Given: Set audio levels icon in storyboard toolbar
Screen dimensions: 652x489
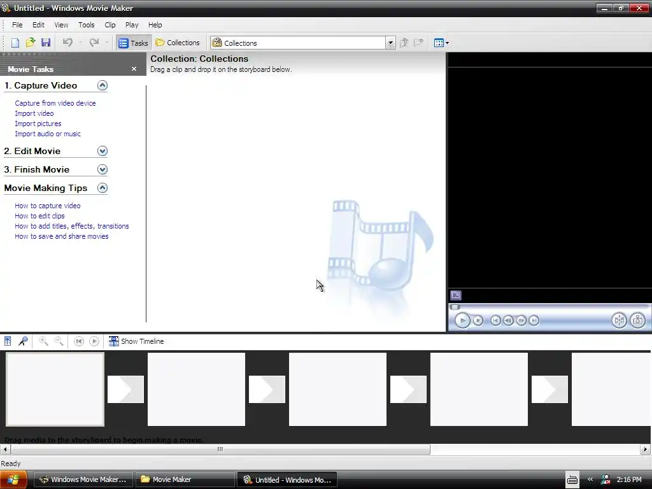Looking at the screenshot, I should (x=8, y=341).
